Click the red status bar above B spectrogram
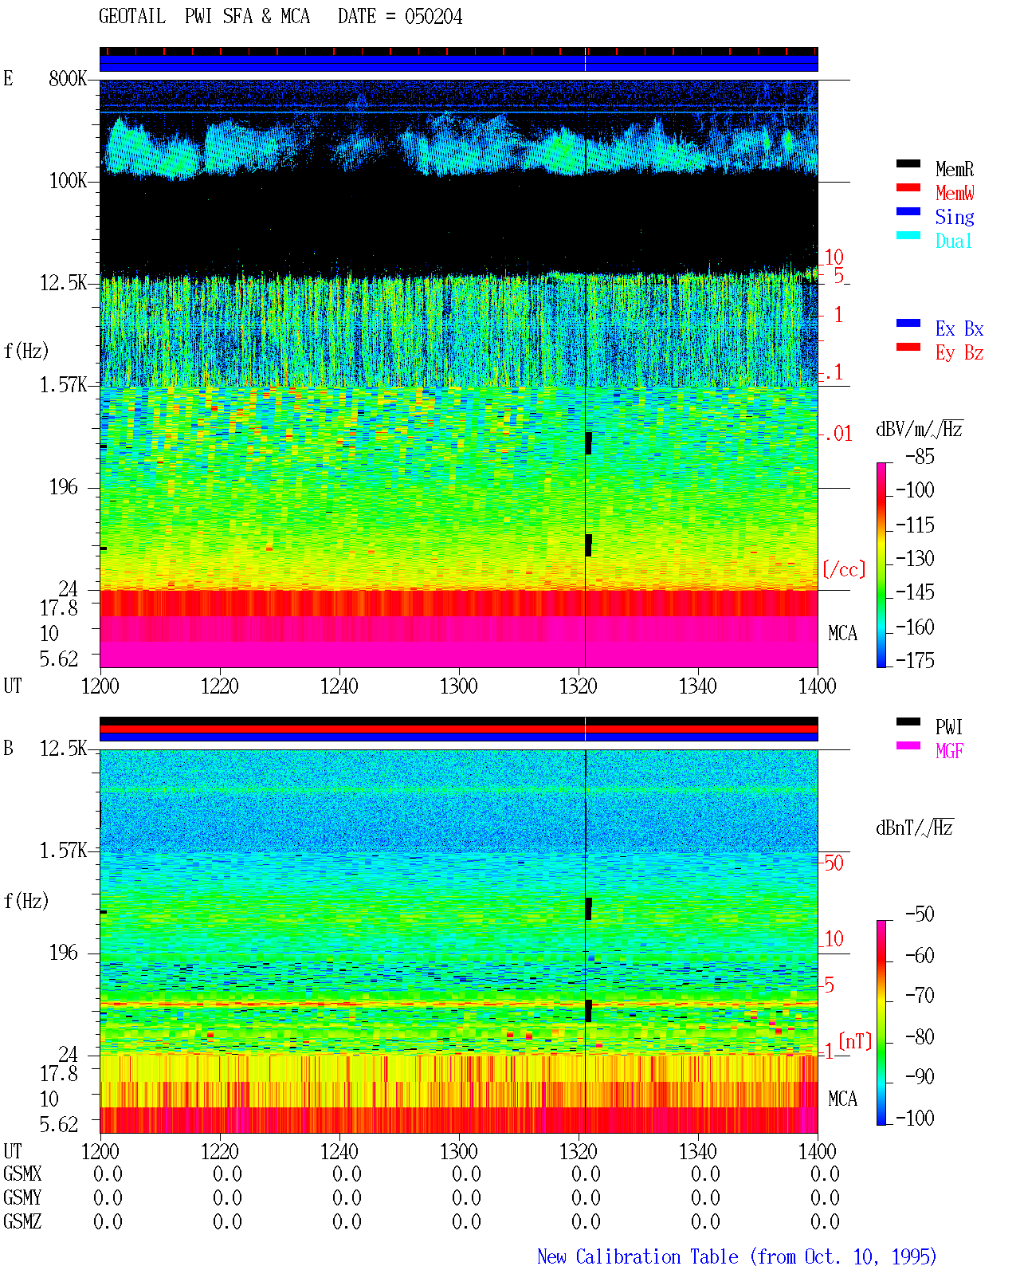 [x=459, y=729]
